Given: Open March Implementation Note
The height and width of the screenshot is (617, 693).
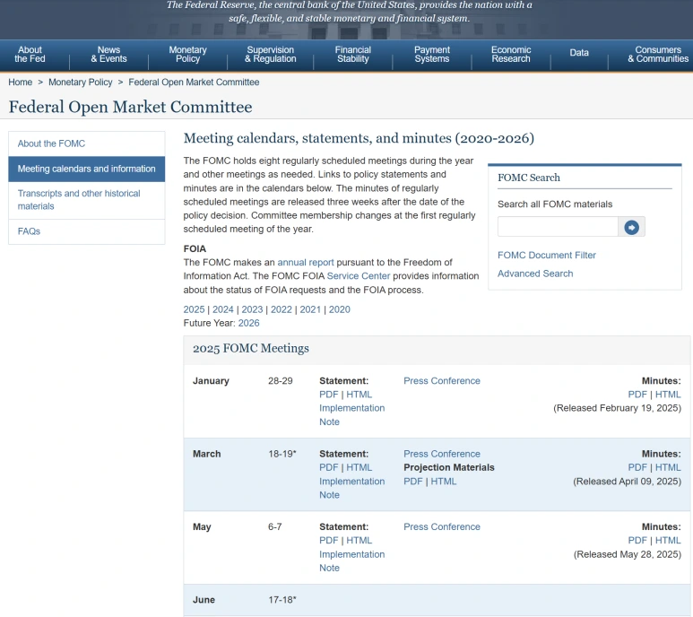Looking at the screenshot, I should coord(351,488).
